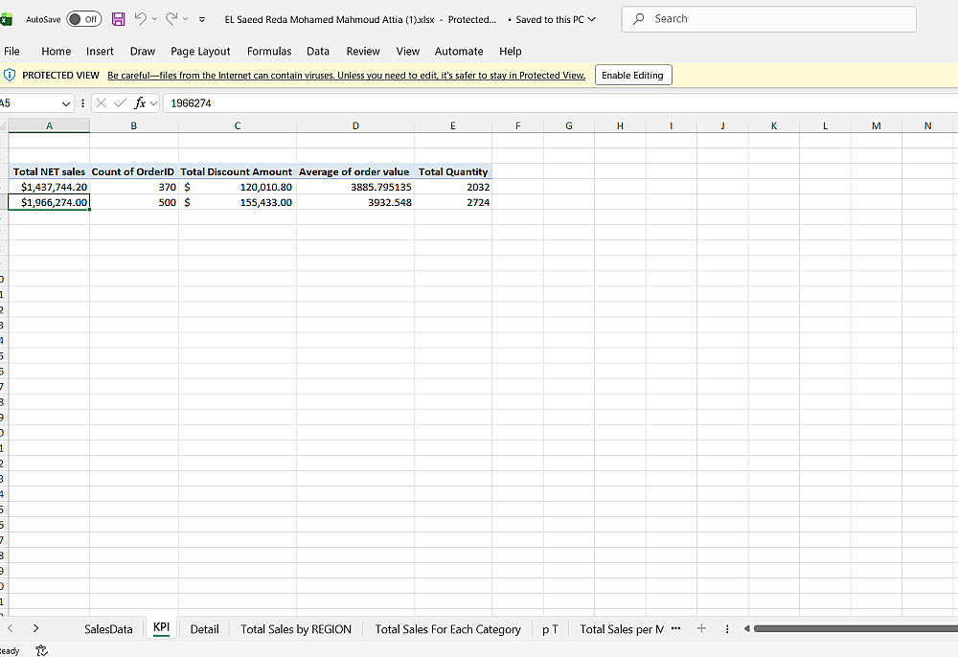Open the Redo history dropdown arrow
958x657 pixels.
coord(185,19)
